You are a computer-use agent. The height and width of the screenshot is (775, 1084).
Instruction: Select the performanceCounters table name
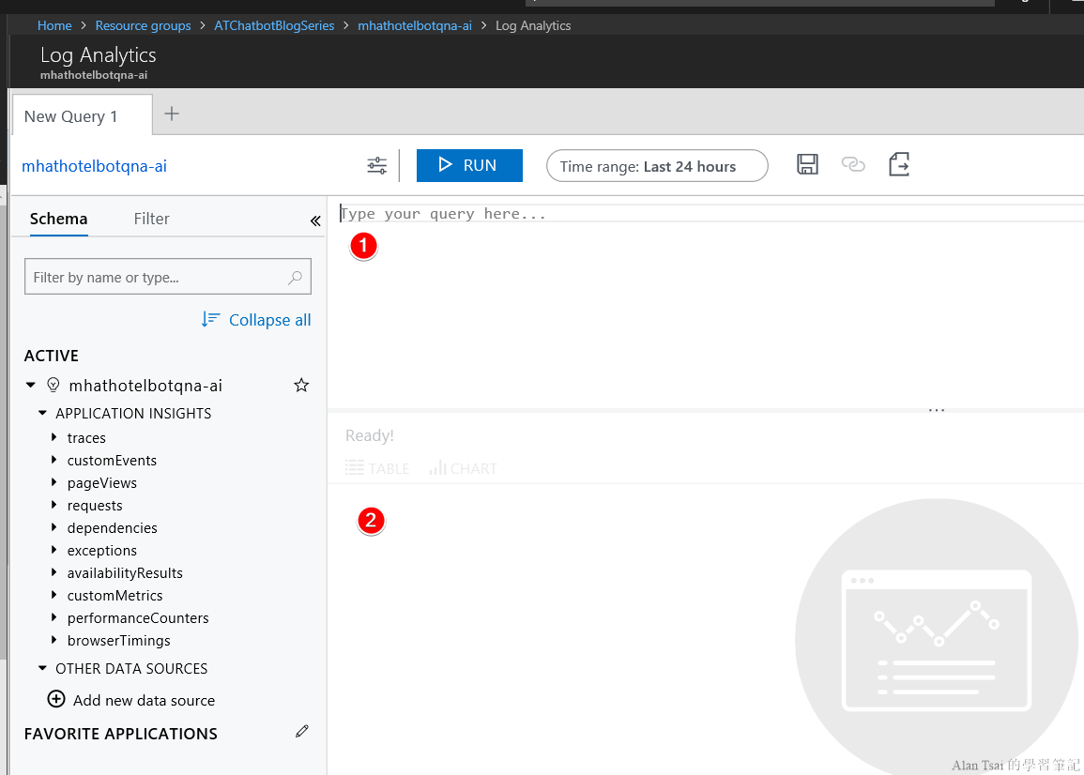pyautogui.click(x=138, y=618)
